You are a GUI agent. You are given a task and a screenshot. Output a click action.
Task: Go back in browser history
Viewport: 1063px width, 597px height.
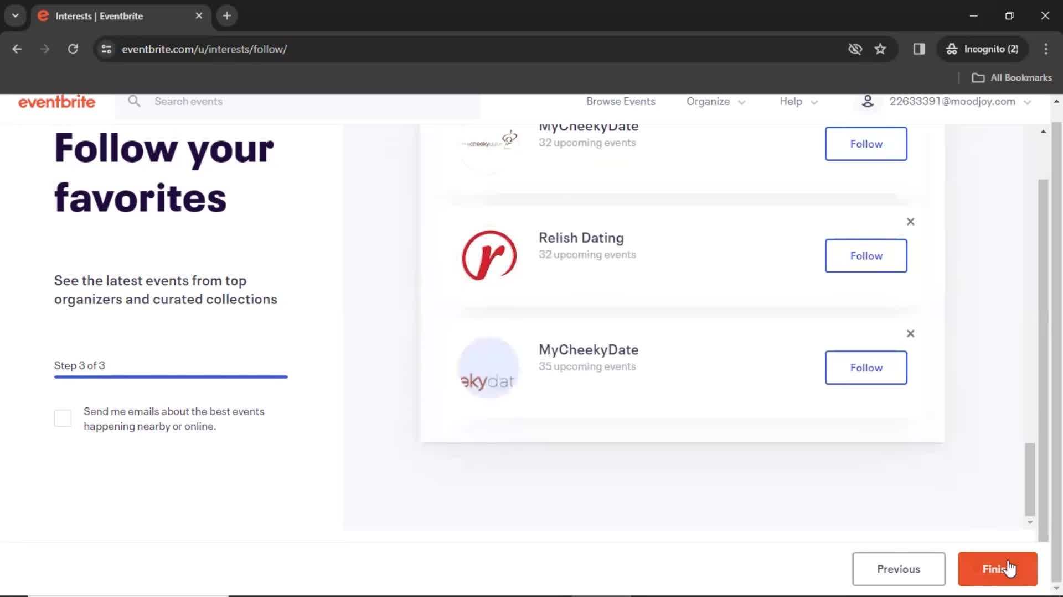tap(17, 49)
